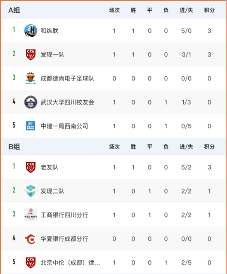227x274 pixels.
Task: Click the 北京中伦（成都）律… CFA badge
Action: [31, 262]
